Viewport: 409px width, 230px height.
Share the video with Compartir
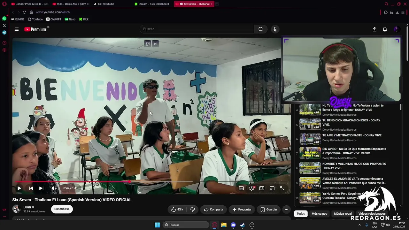pos(213,210)
